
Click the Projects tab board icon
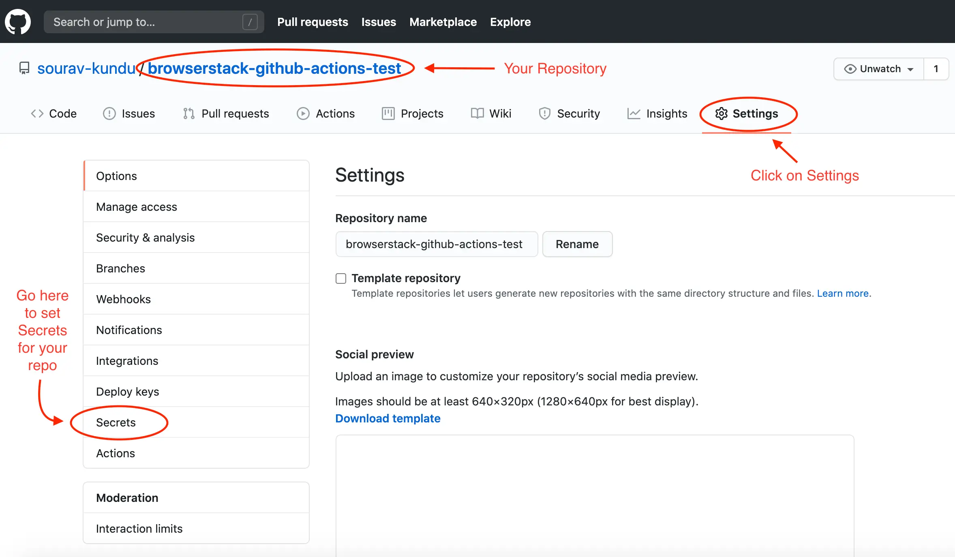[388, 114]
